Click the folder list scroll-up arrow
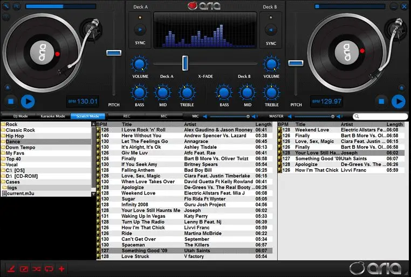 pyautogui.click(x=93, y=124)
